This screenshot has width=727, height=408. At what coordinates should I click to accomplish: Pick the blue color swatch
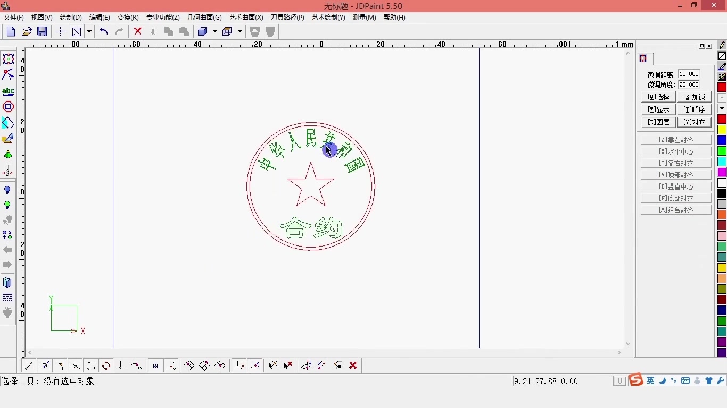pyautogui.click(x=722, y=140)
